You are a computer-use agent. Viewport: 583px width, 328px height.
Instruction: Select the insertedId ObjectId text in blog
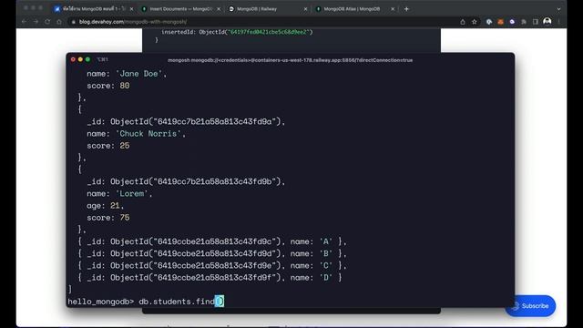(256, 32)
